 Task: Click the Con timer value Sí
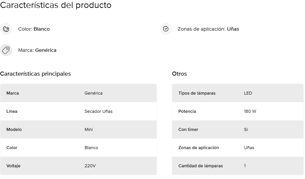246,129
